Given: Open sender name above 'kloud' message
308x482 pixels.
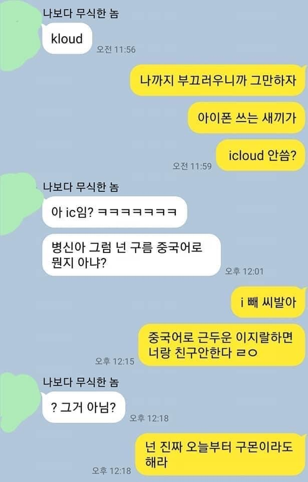Looking at the screenshot, I should tap(81, 14).
